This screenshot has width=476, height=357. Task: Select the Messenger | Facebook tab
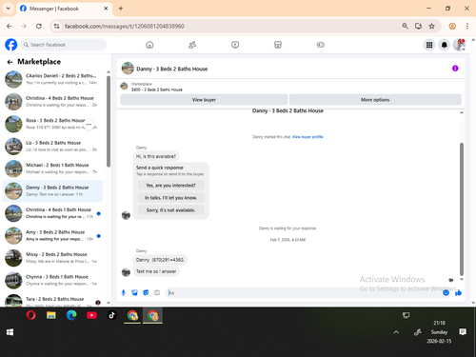tap(64, 9)
